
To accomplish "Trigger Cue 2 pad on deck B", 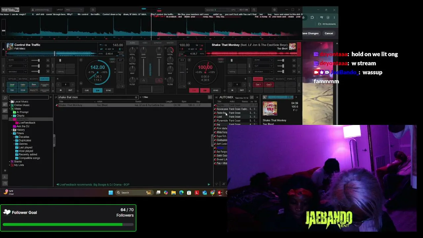I will pos(269,85).
